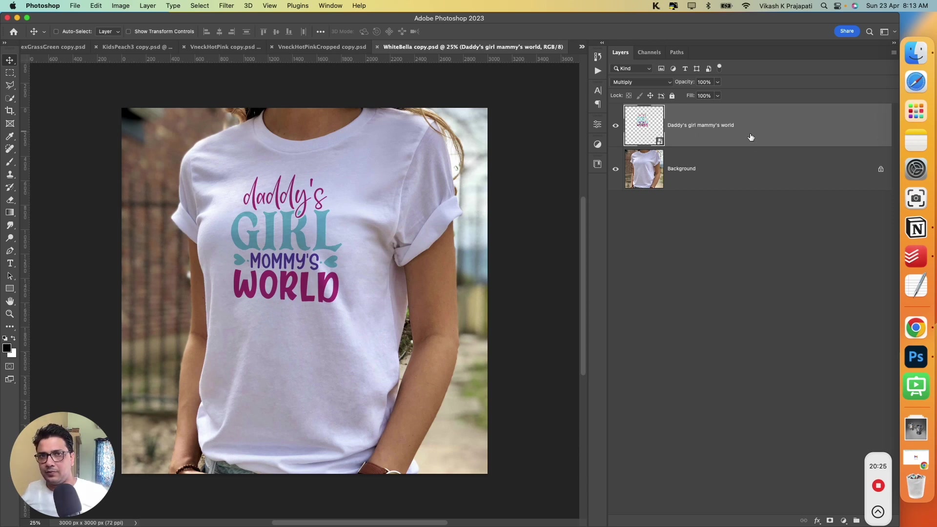Select the Crop tool

click(x=10, y=111)
